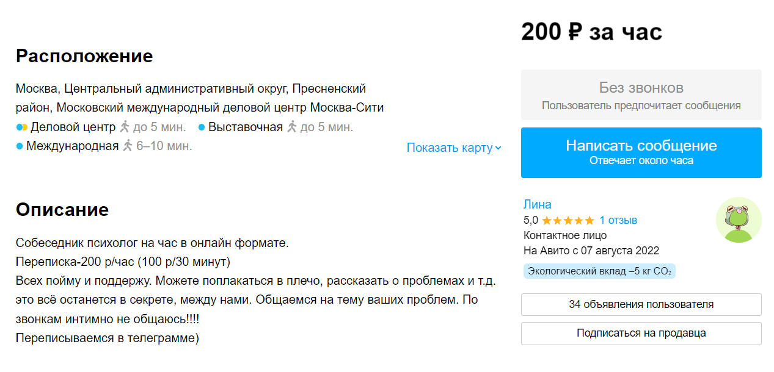774x372 pixels.
Task: Click the walking icon after Международная
Action: [128, 146]
